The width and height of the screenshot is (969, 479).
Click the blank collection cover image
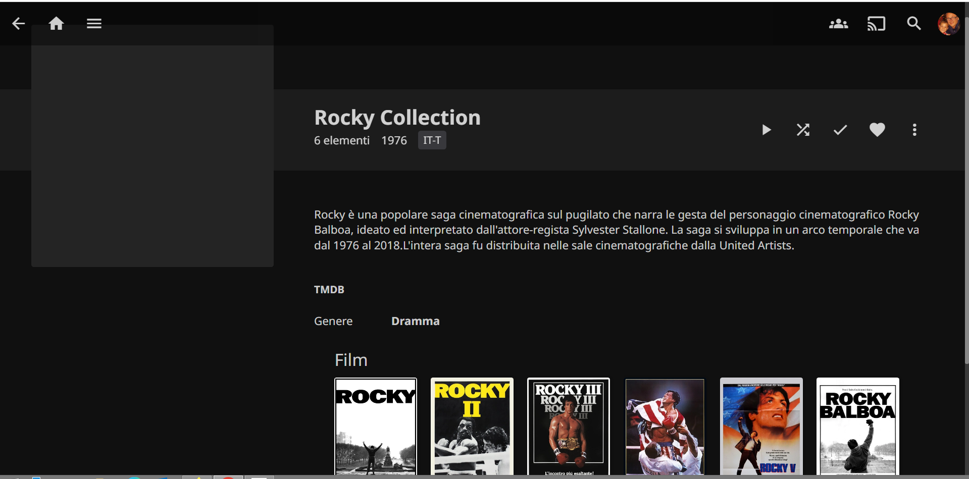tap(152, 146)
